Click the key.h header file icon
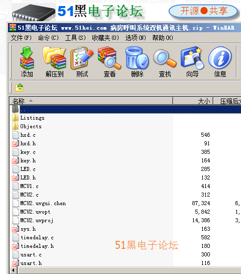Image resolution: width=241 pixels, height=274 pixels. point(16,160)
